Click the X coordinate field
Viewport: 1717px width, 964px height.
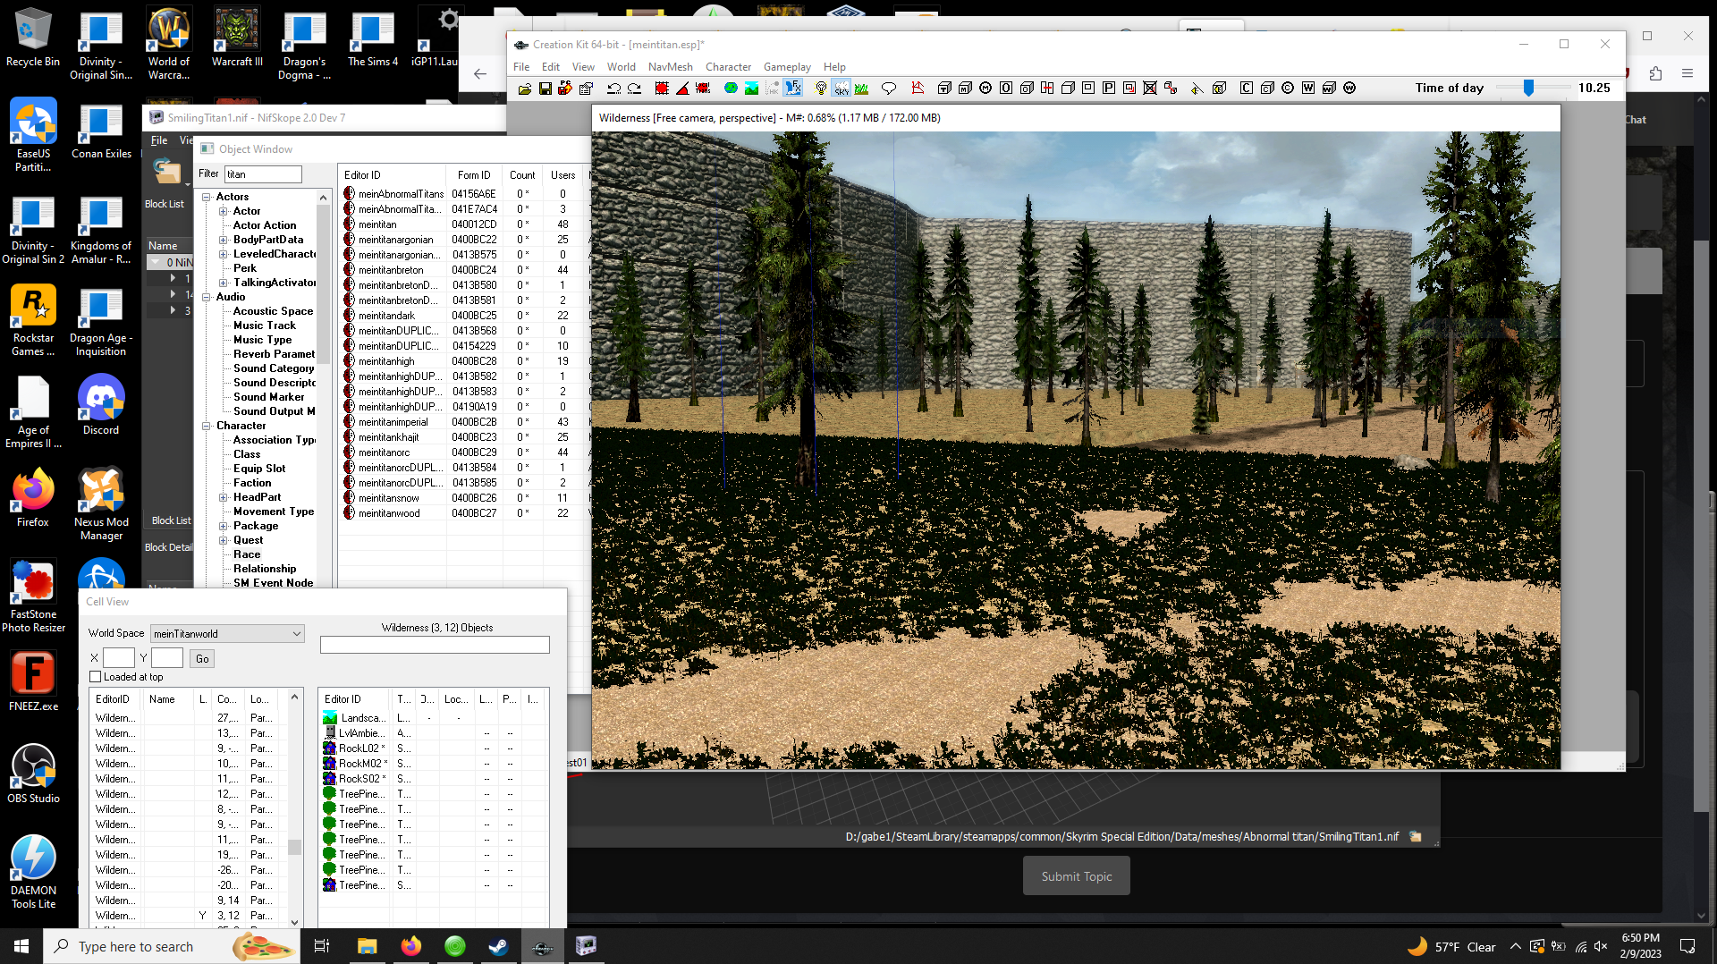[x=119, y=658]
